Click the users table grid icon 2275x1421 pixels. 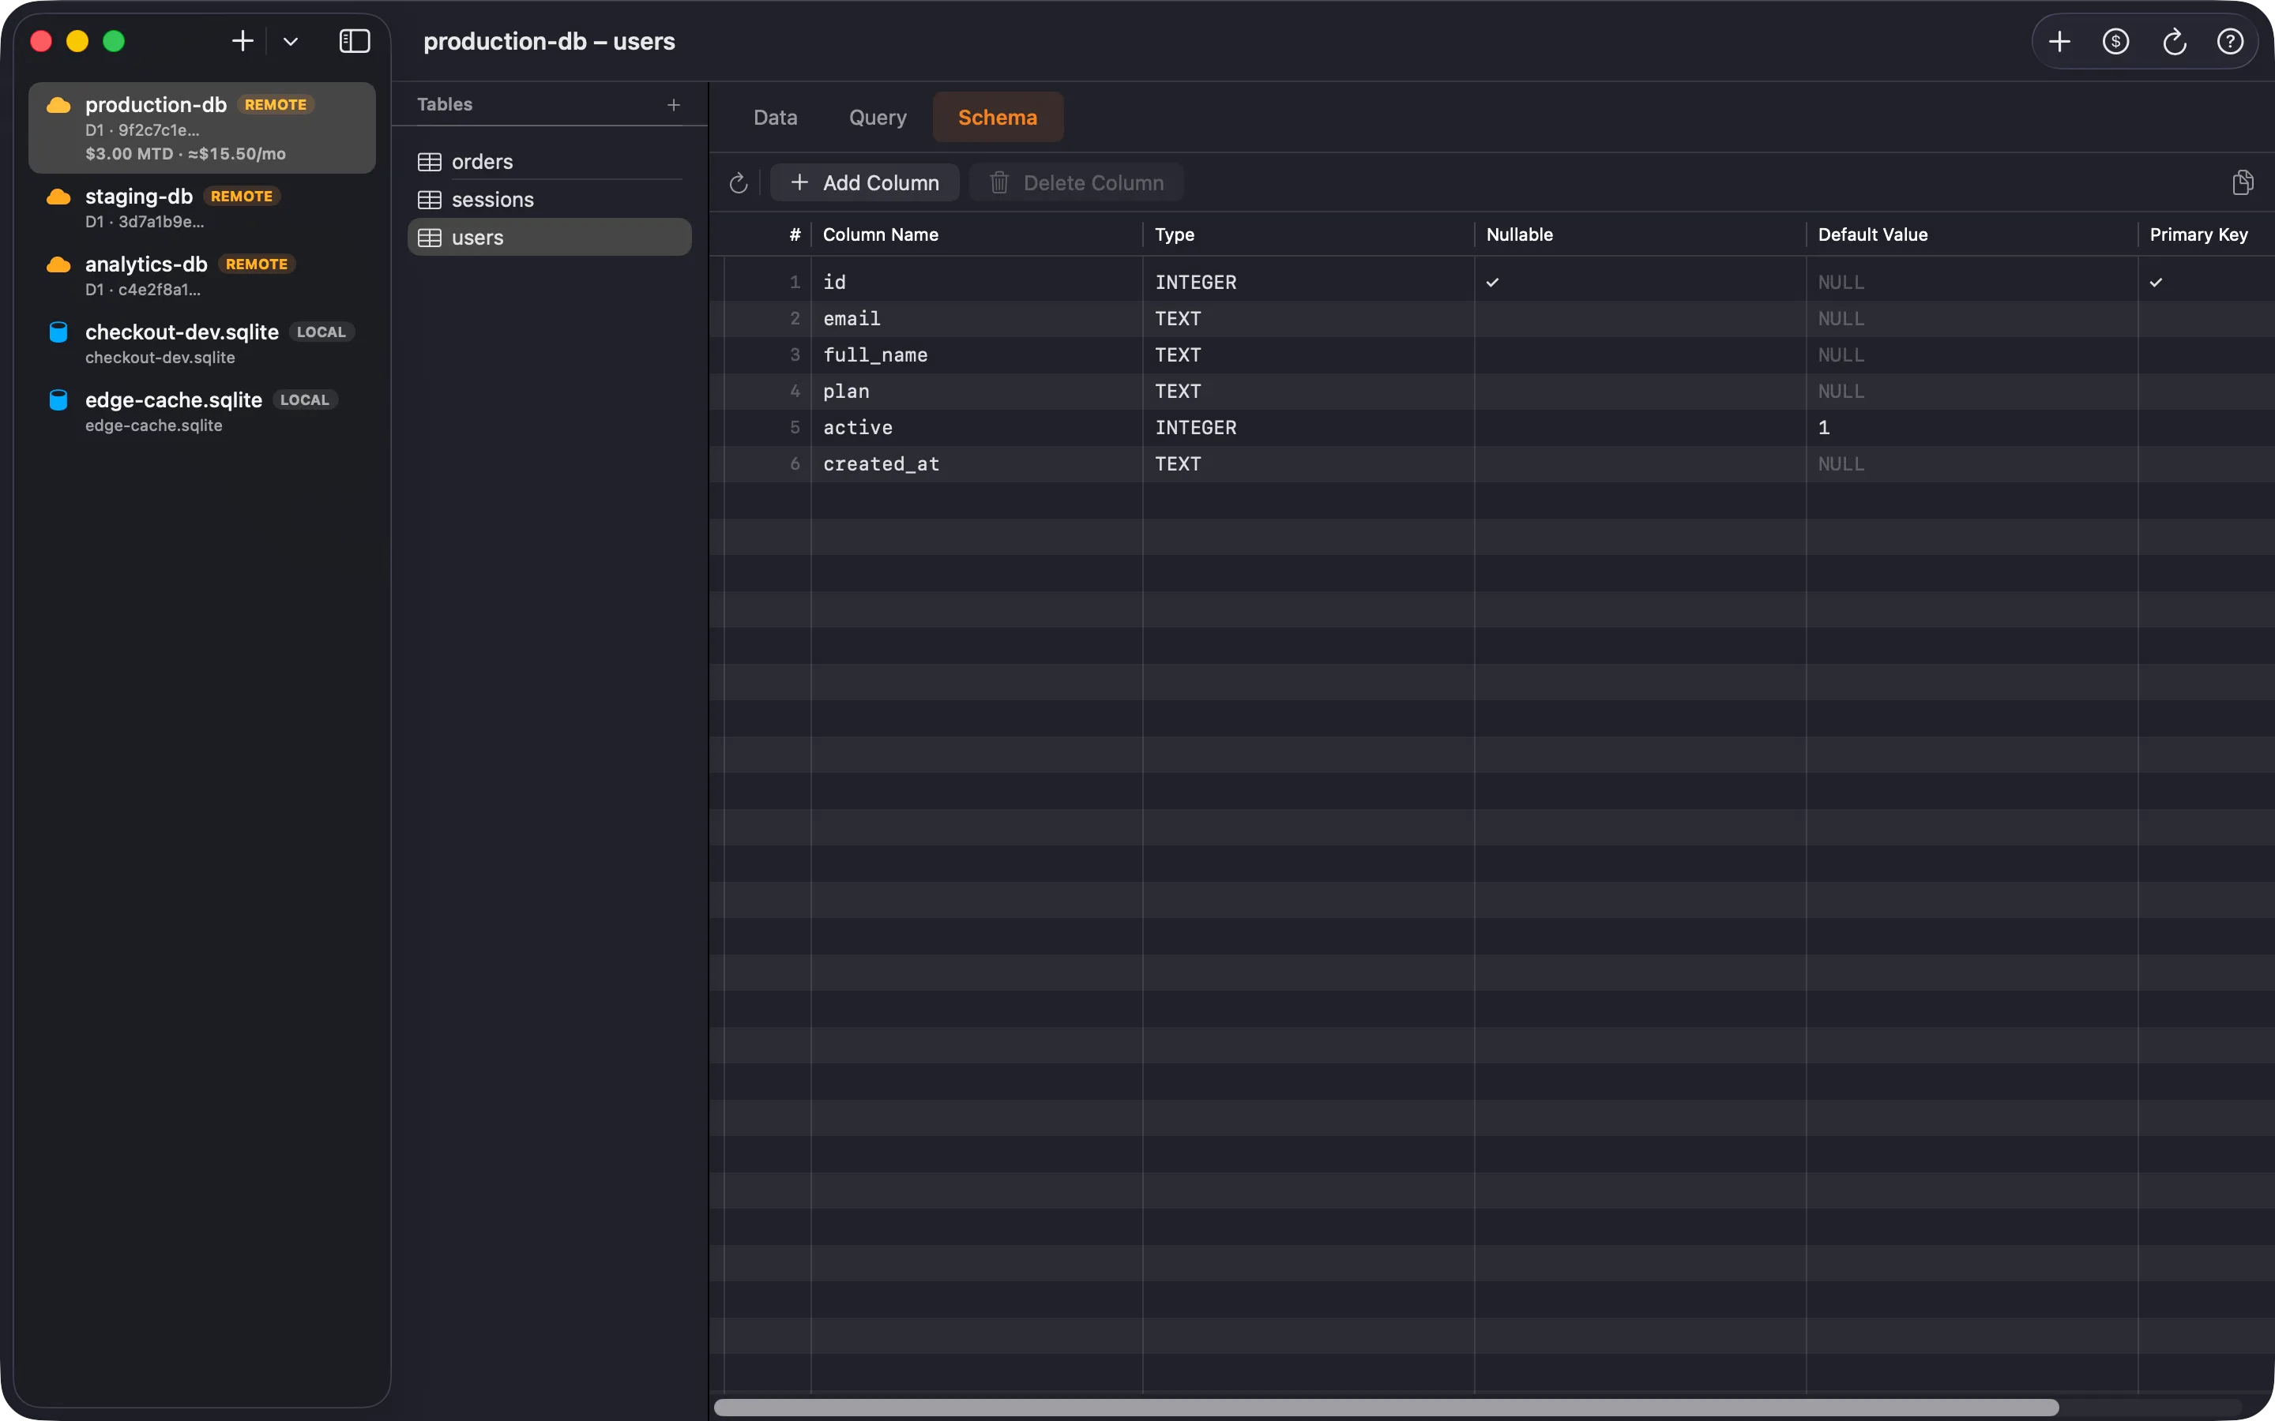tap(430, 238)
